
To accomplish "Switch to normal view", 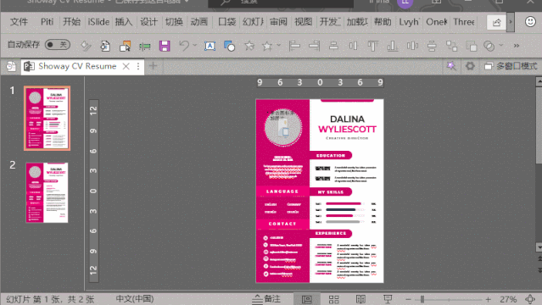I will coord(306,299).
